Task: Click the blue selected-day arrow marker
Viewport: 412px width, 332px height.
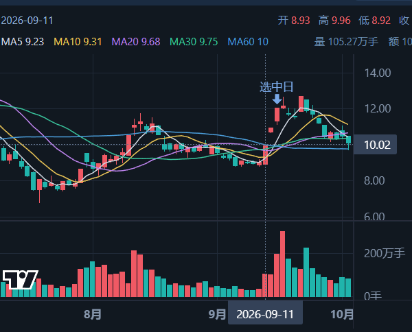Action: pyautogui.click(x=277, y=99)
